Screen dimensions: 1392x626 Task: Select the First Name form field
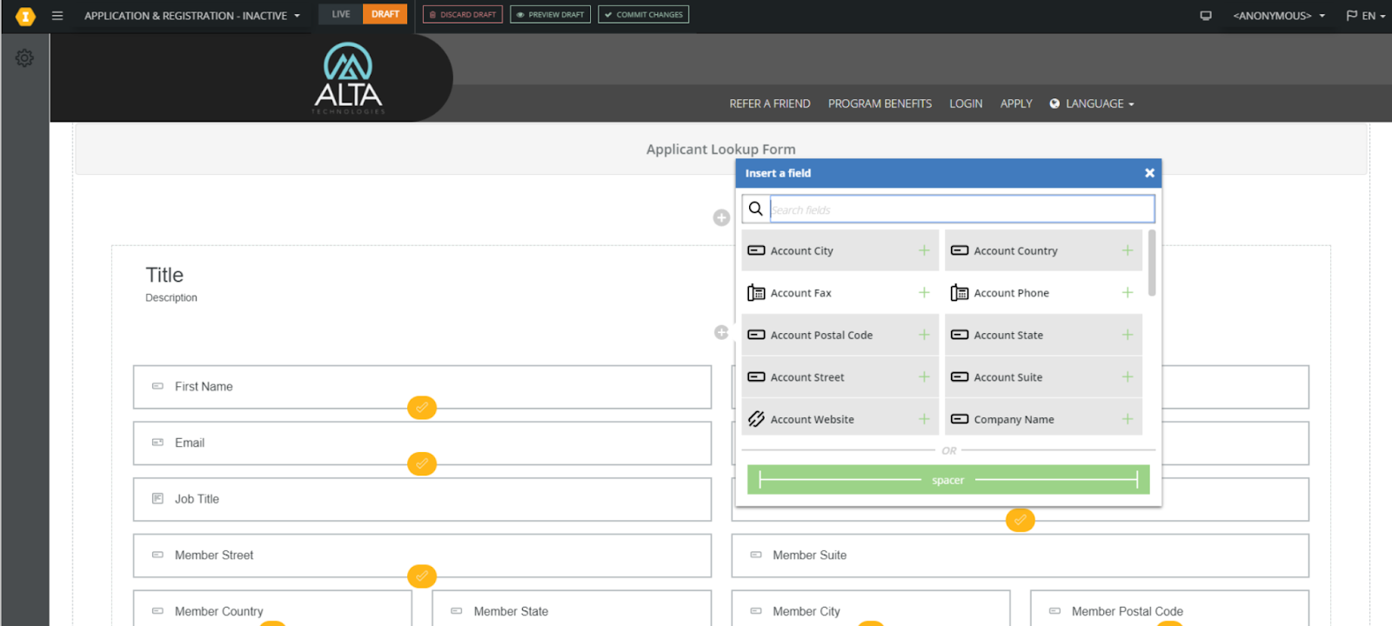pos(422,387)
